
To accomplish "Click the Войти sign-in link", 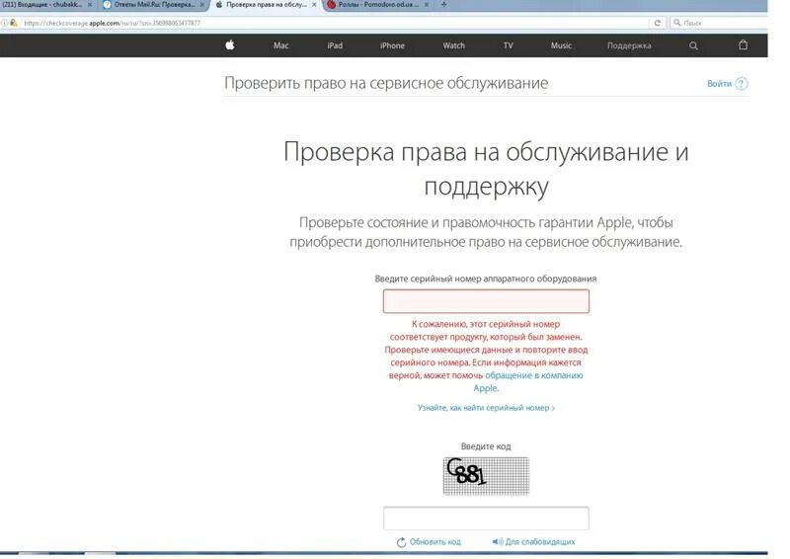I will [719, 84].
